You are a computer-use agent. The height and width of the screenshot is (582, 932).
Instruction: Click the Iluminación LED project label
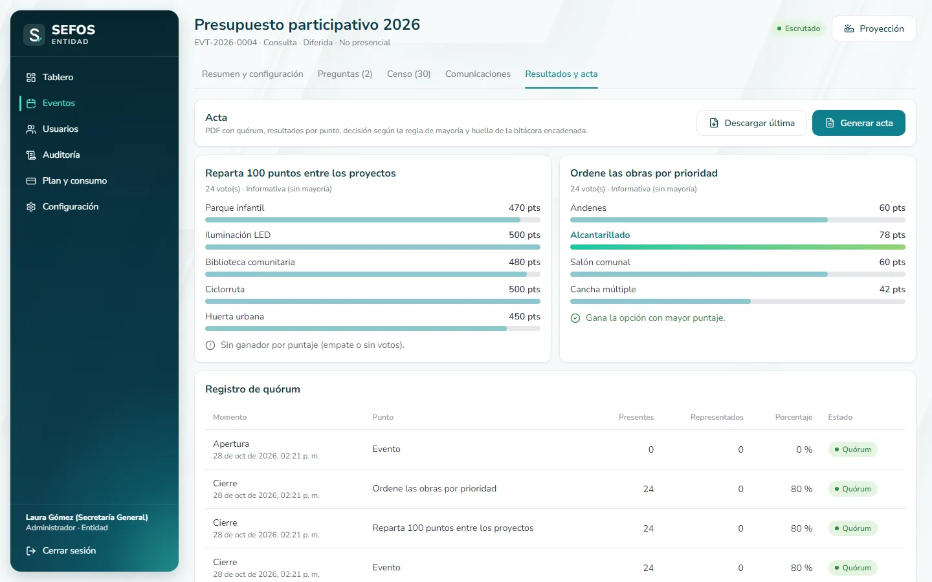pos(238,235)
